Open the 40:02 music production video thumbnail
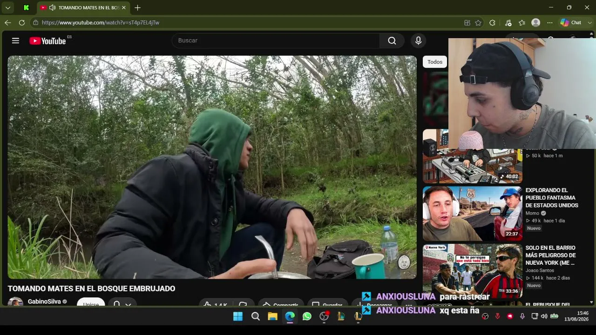The width and height of the screenshot is (596, 335). (472, 156)
